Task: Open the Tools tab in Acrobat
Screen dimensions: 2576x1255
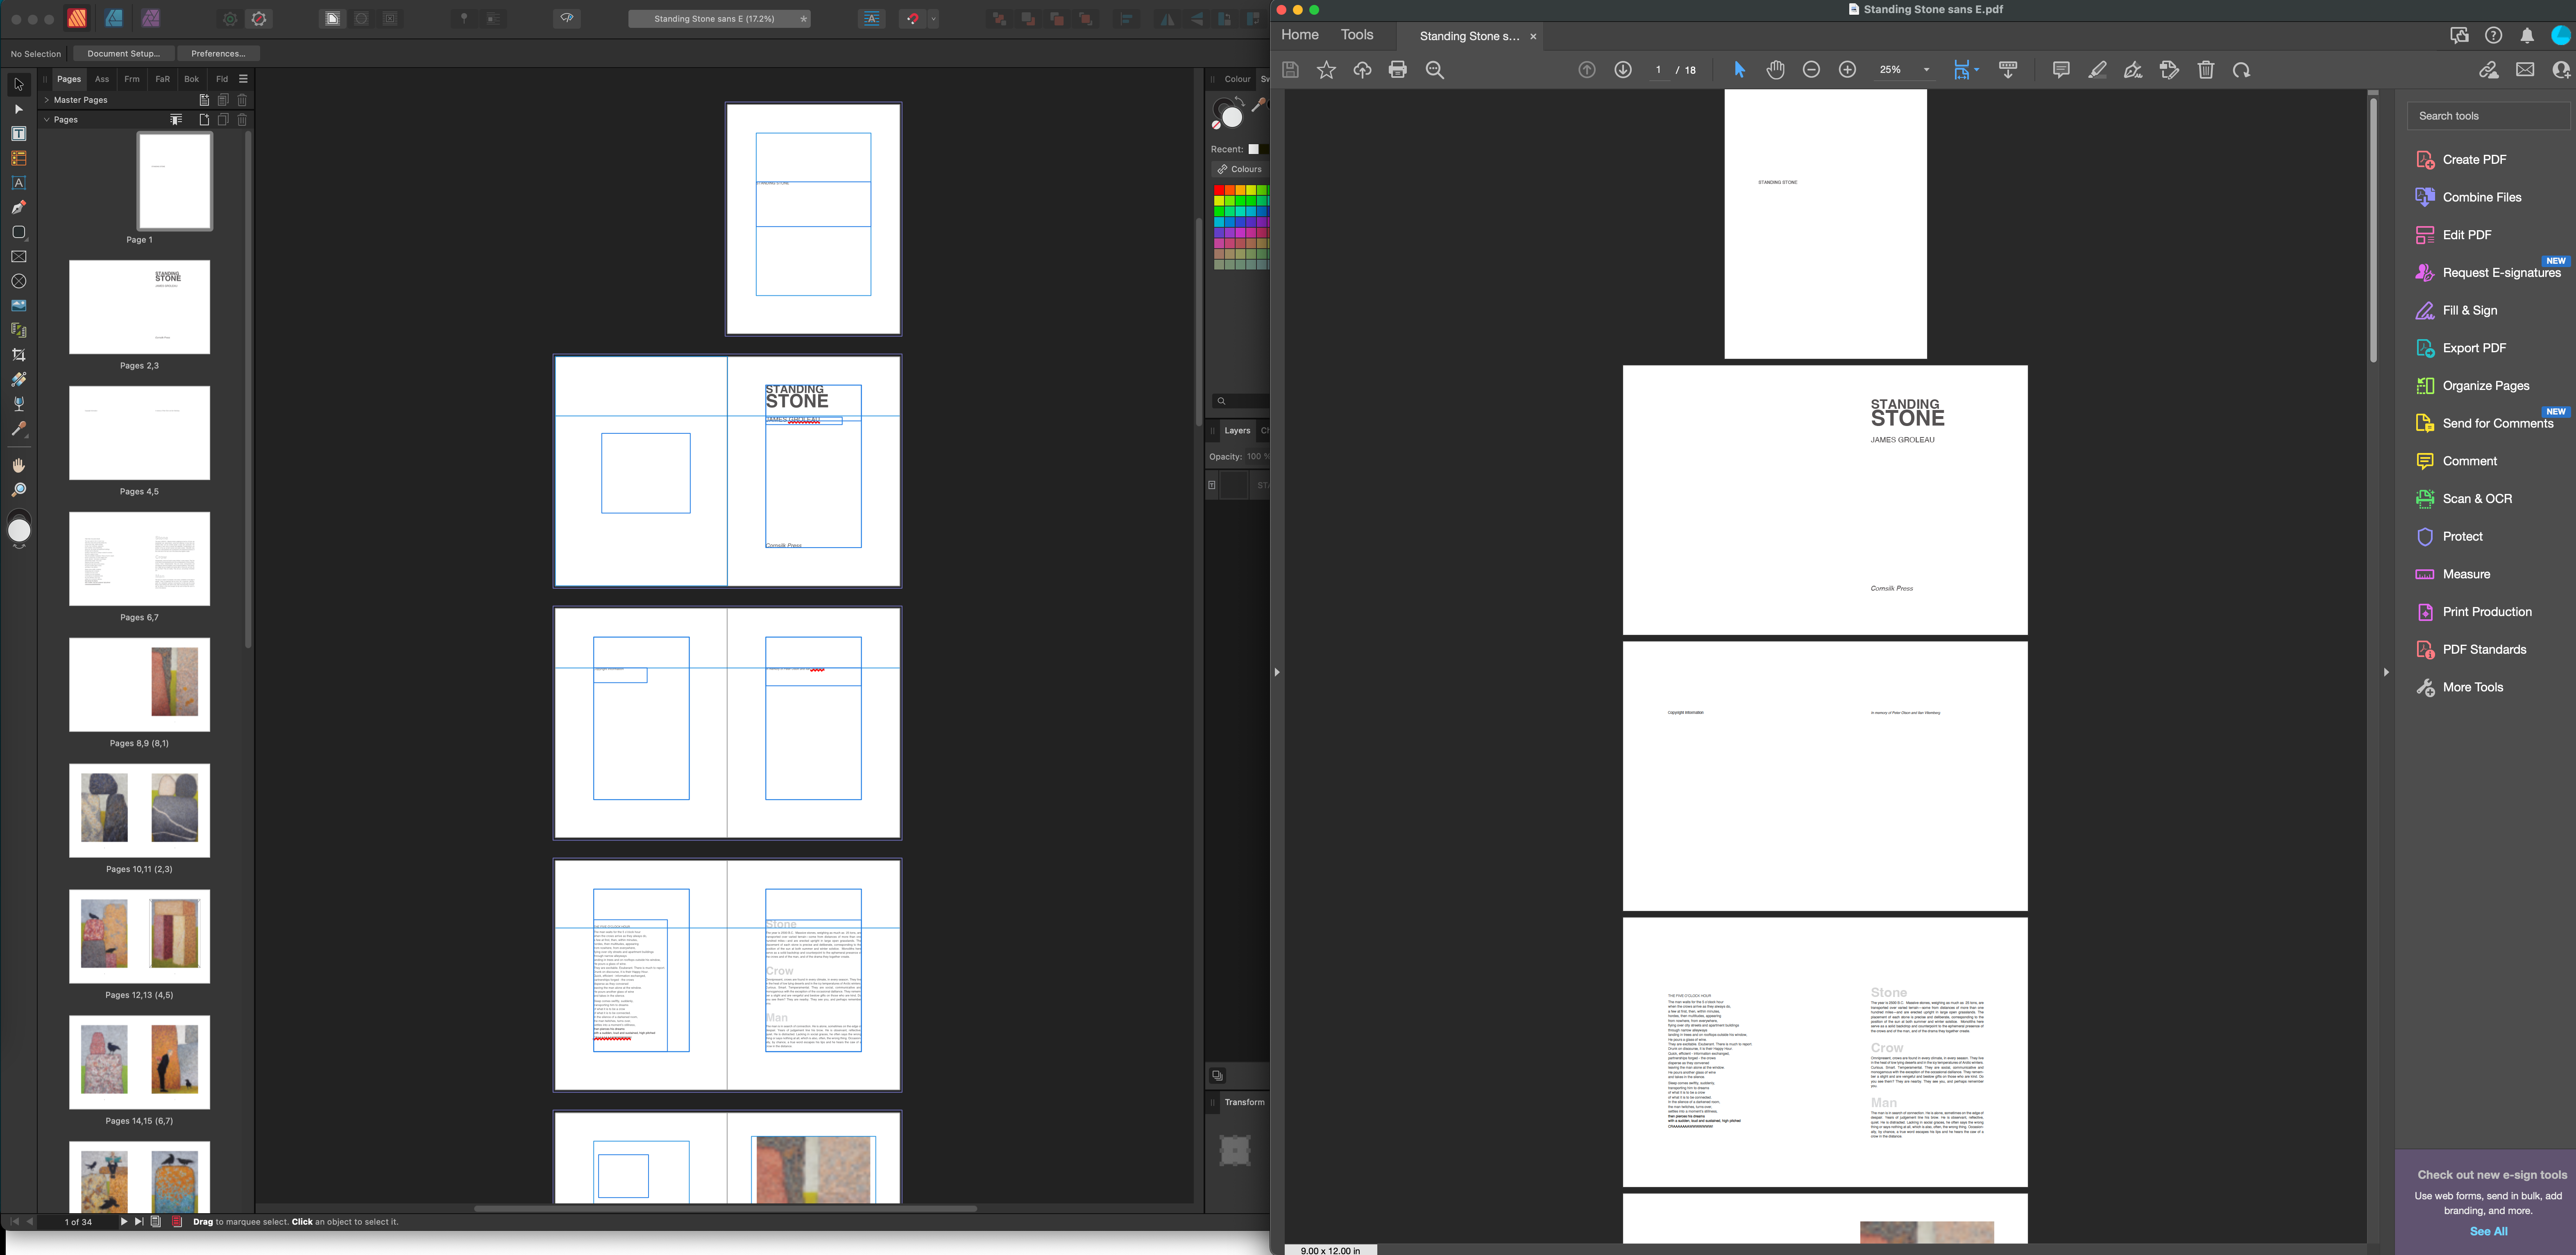Action: pyautogui.click(x=1357, y=35)
